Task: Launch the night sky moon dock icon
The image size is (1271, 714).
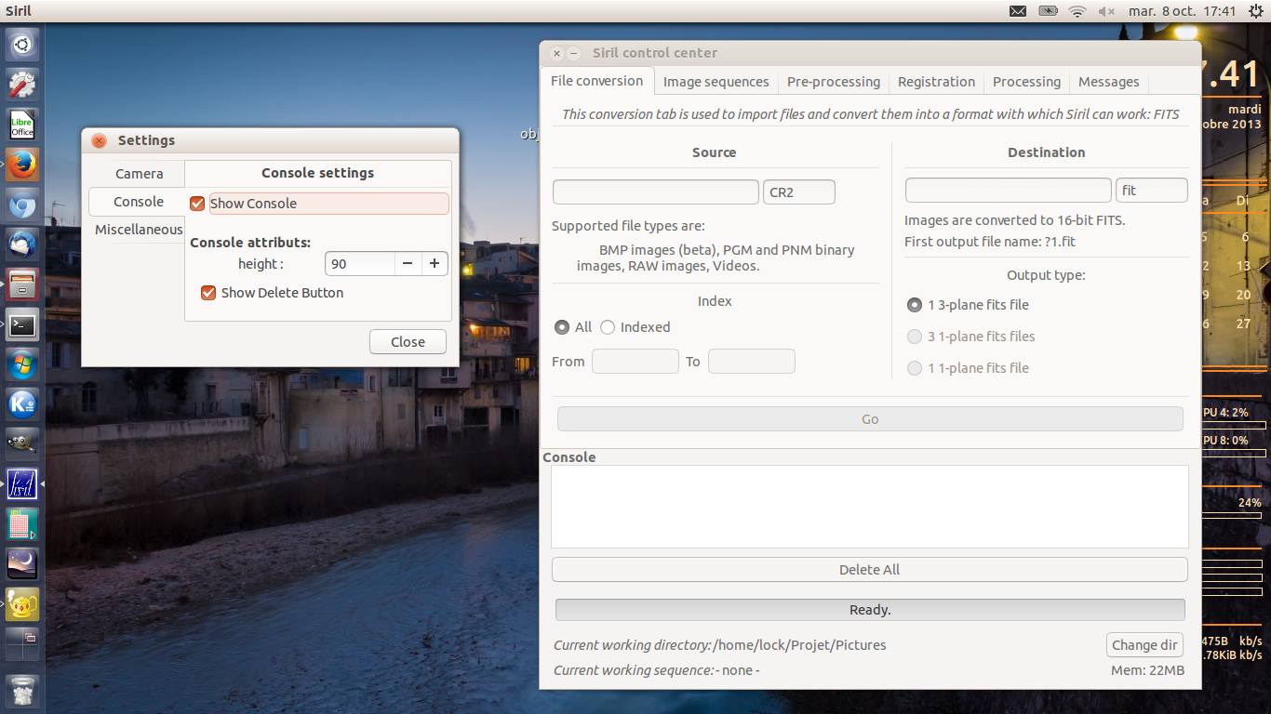Action: tap(22, 564)
